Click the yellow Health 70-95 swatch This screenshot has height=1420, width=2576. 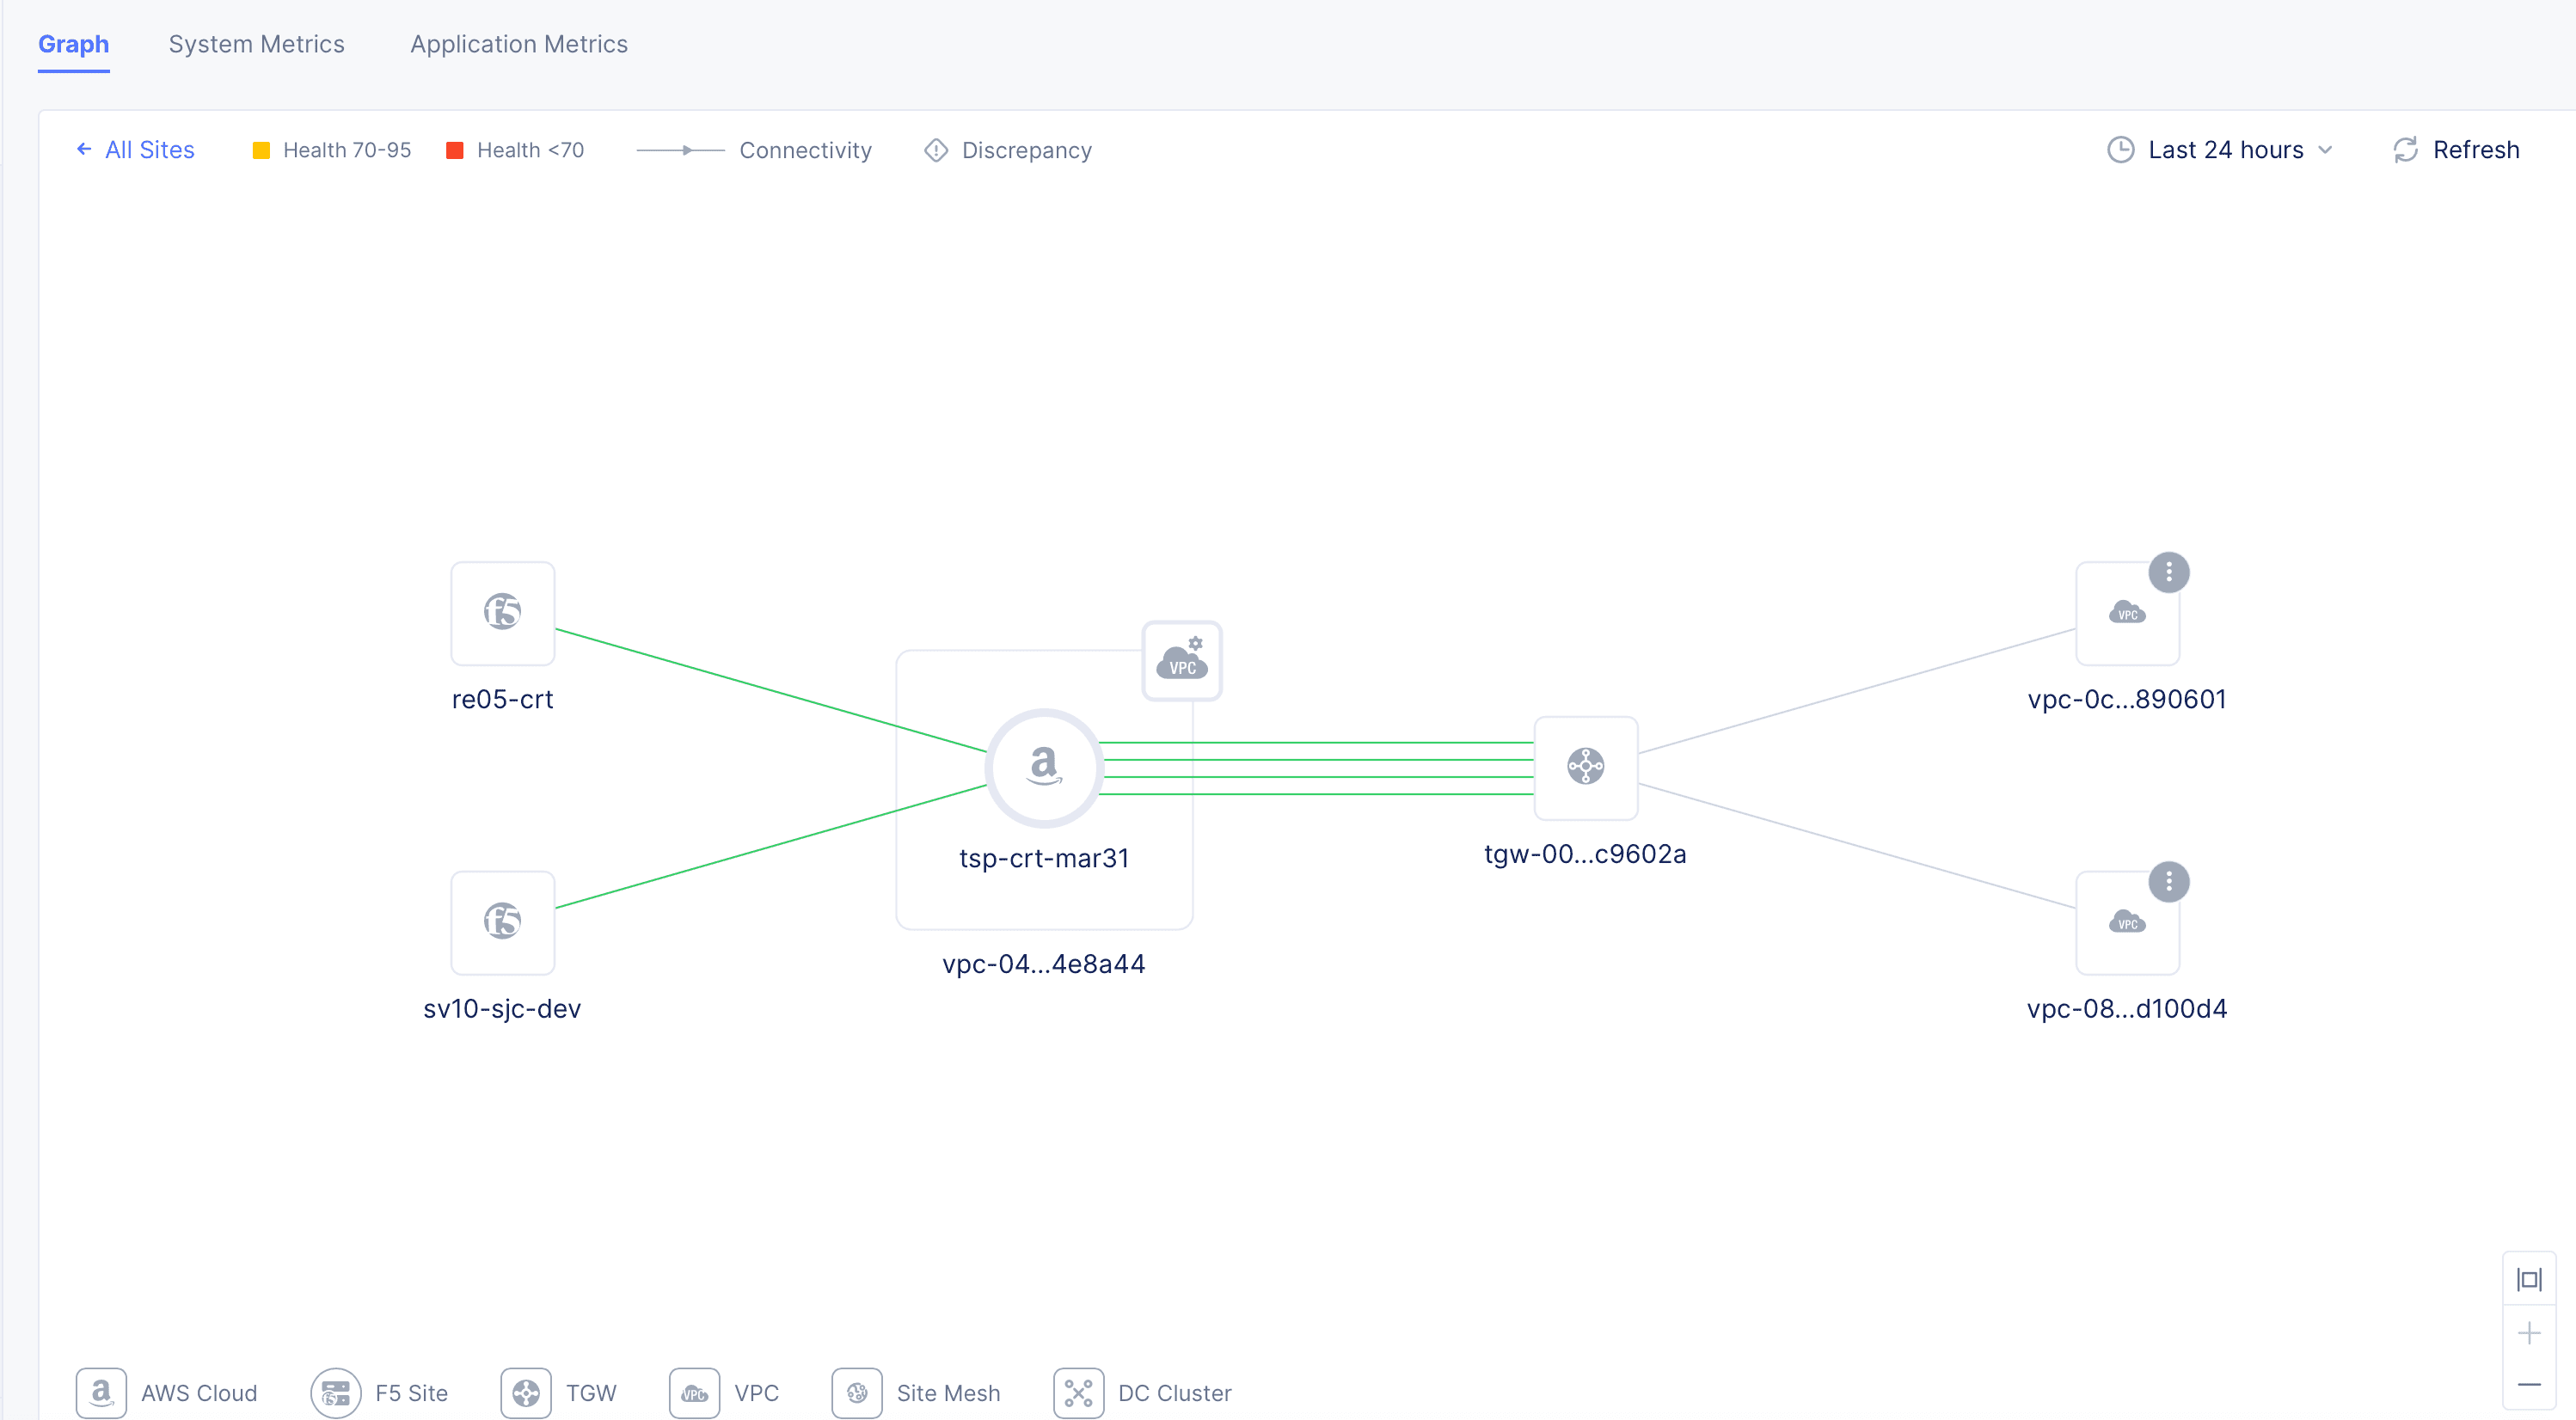[261, 150]
